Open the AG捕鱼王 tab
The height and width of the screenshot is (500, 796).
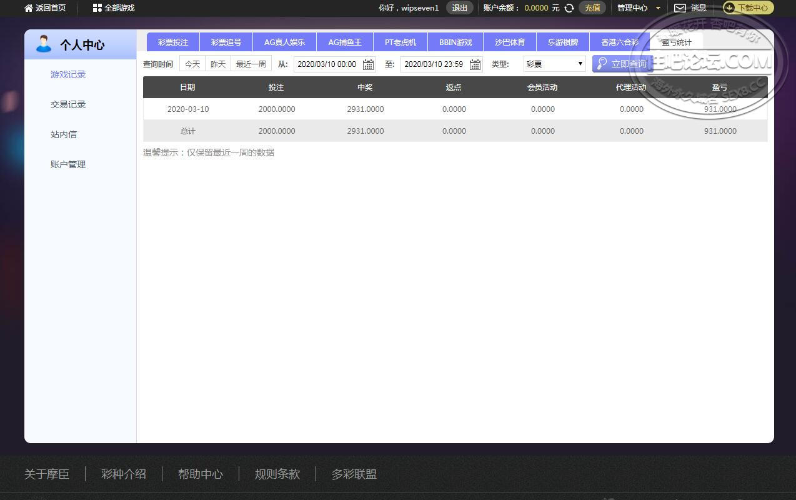(x=345, y=42)
